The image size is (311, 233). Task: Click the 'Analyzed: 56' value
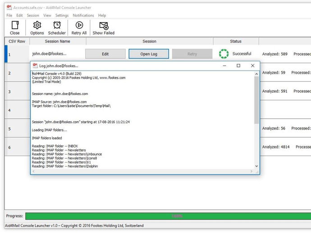(274, 128)
